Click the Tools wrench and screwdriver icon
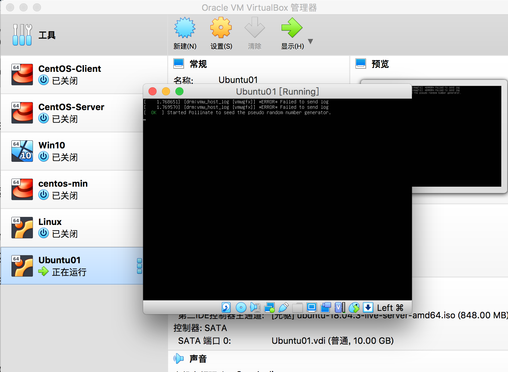 (x=22, y=35)
